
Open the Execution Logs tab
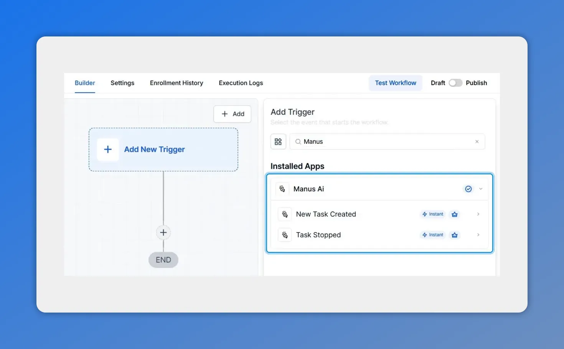(x=241, y=83)
